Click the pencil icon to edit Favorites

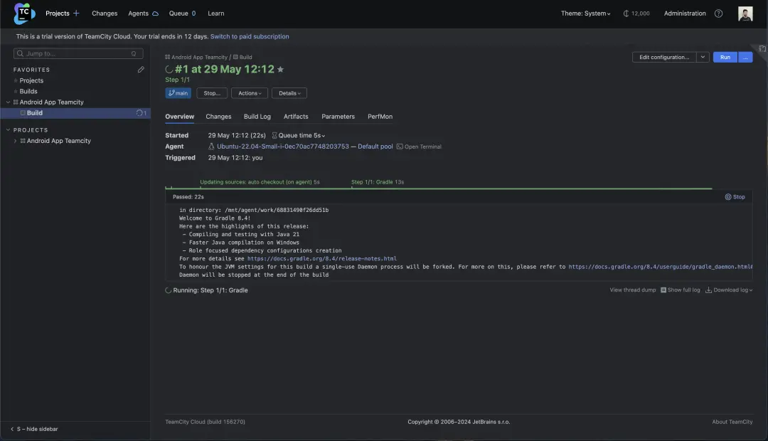[141, 70]
